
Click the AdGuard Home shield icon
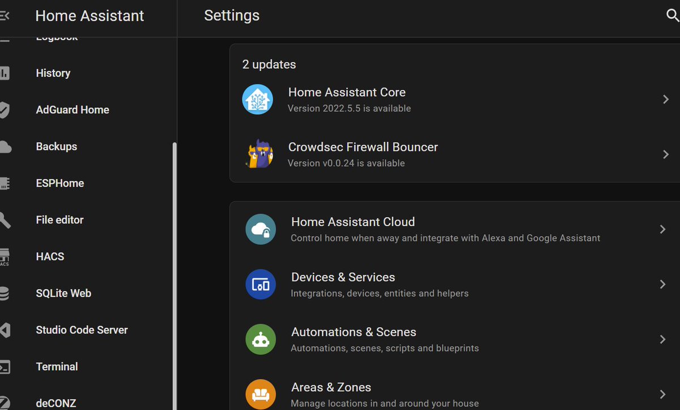click(x=4, y=110)
